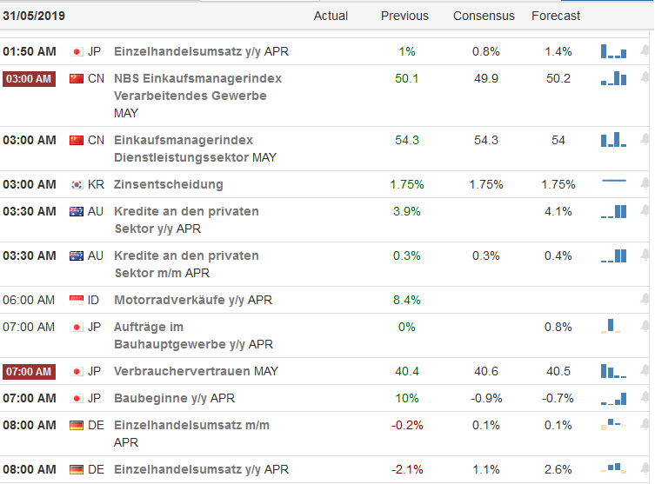Open the mini chart for Japan Einzelhandelsumsatz y/y
This screenshot has width=655, height=484.
pyautogui.click(x=613, y=51)
